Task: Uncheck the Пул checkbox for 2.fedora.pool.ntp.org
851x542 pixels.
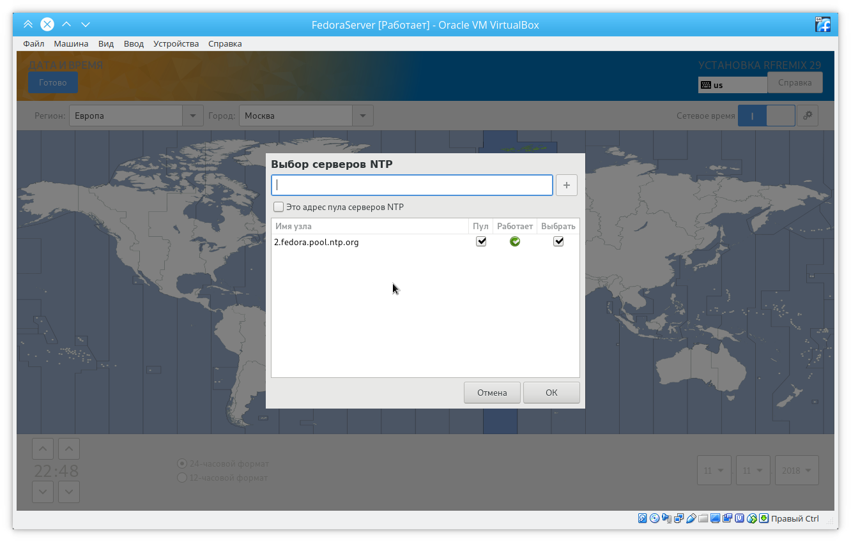Action: tap(481, 242)
